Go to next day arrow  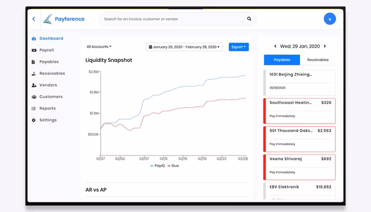pos(325,46)
